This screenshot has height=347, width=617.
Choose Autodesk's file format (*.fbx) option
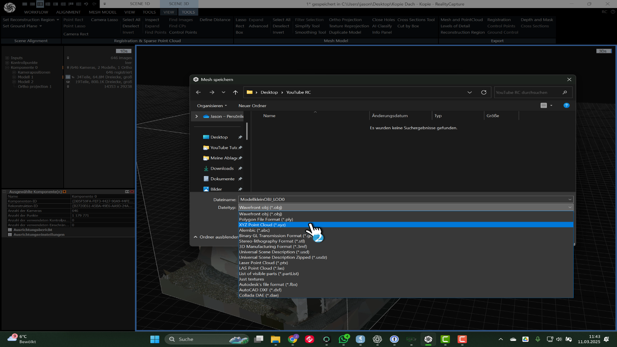(406, 285)
